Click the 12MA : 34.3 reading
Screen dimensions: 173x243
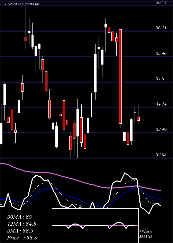(x=22, y=224)
